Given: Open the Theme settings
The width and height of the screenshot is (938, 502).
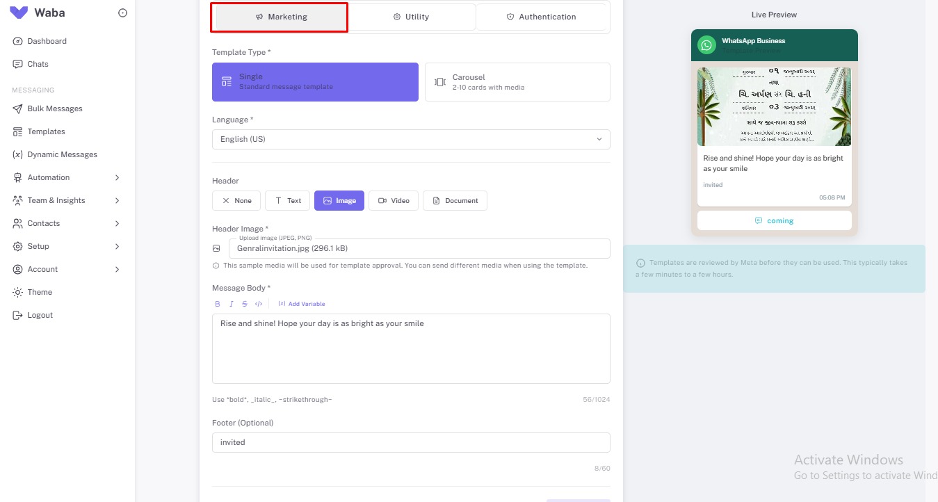Looking at the screenshot, I should (39, 292).
